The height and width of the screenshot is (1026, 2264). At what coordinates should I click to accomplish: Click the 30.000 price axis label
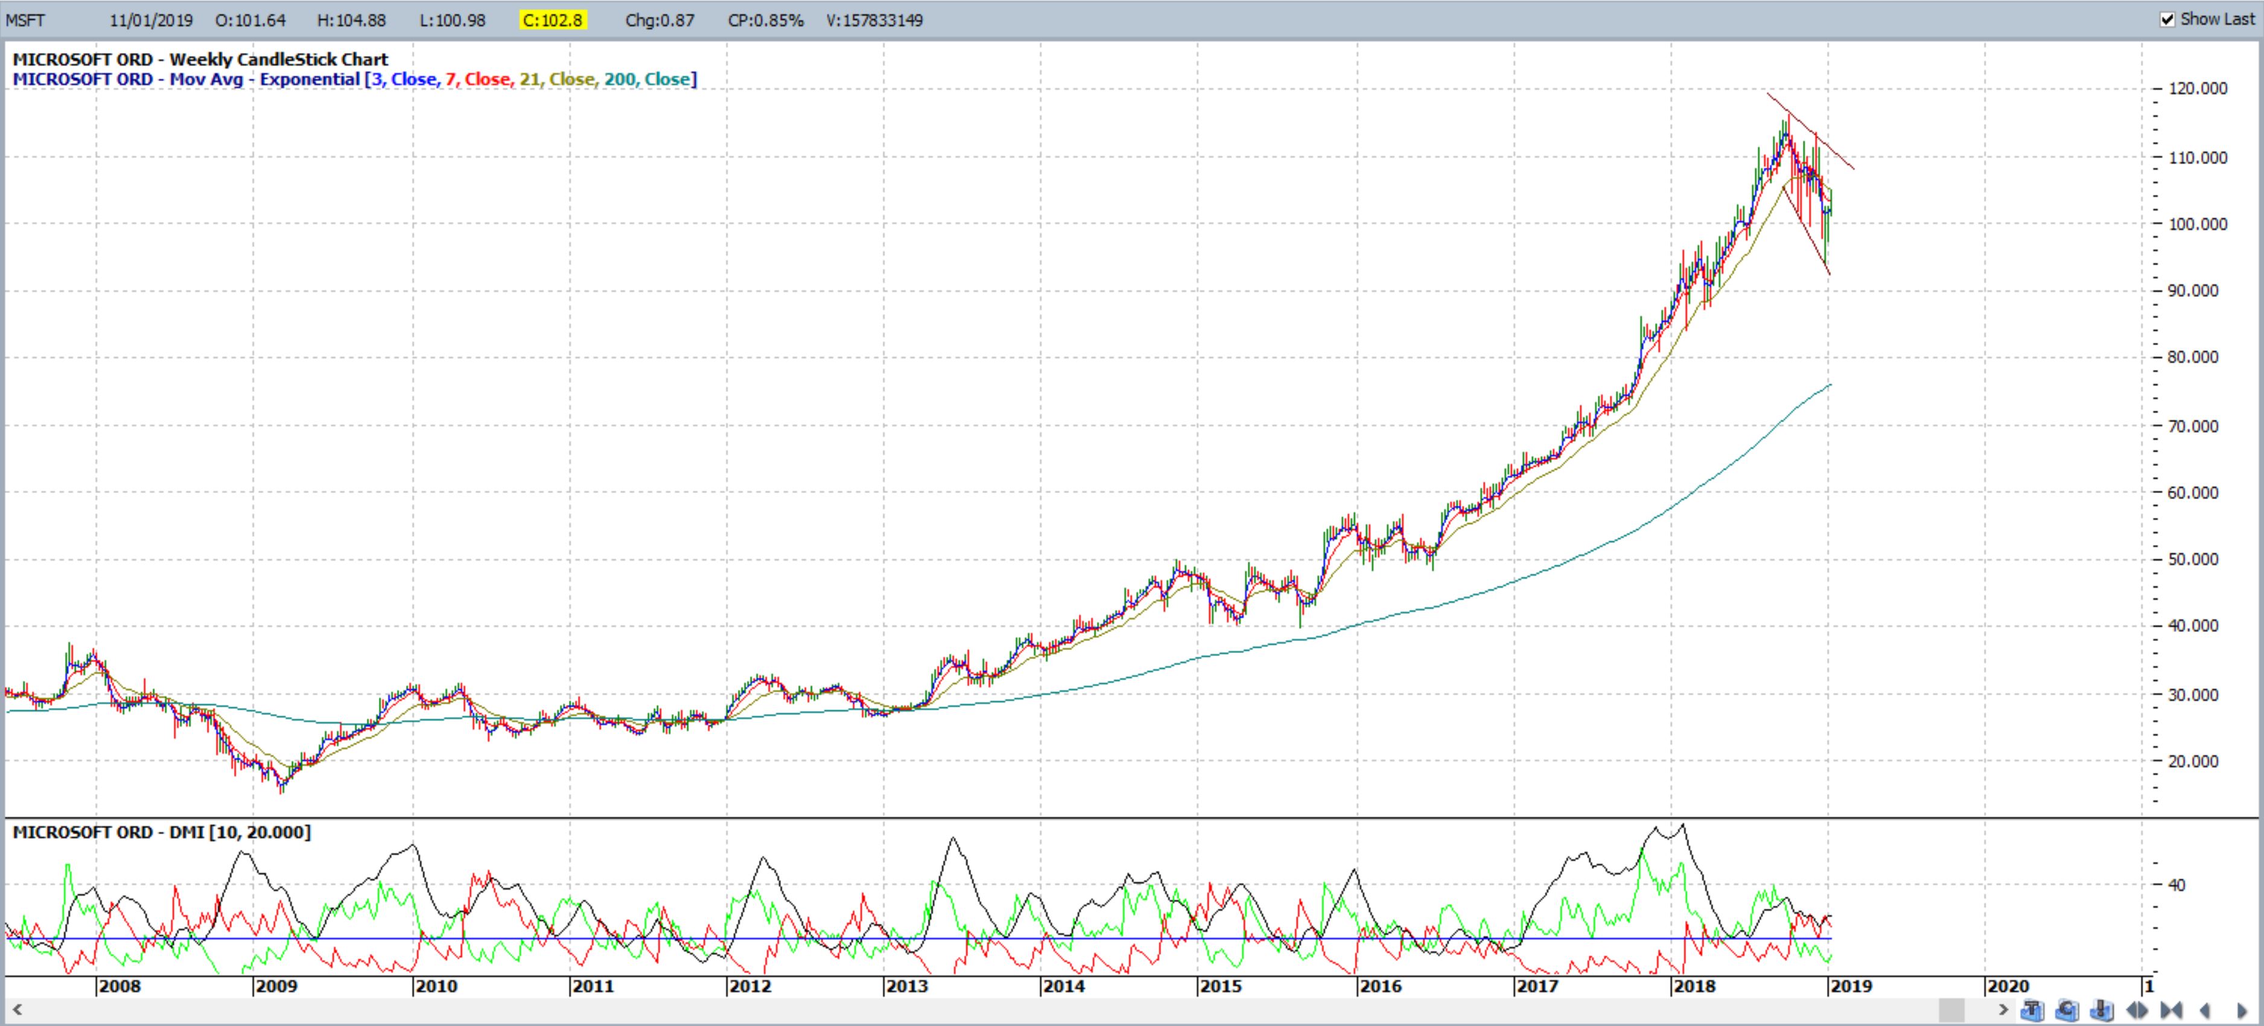2193,695
